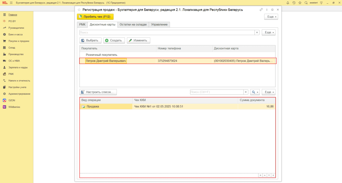
Task: Open Администрирование section
Action: [19, 94]
